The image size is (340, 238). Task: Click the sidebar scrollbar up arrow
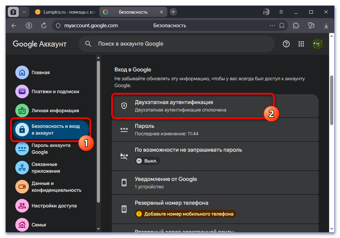(x=98, y=58)
